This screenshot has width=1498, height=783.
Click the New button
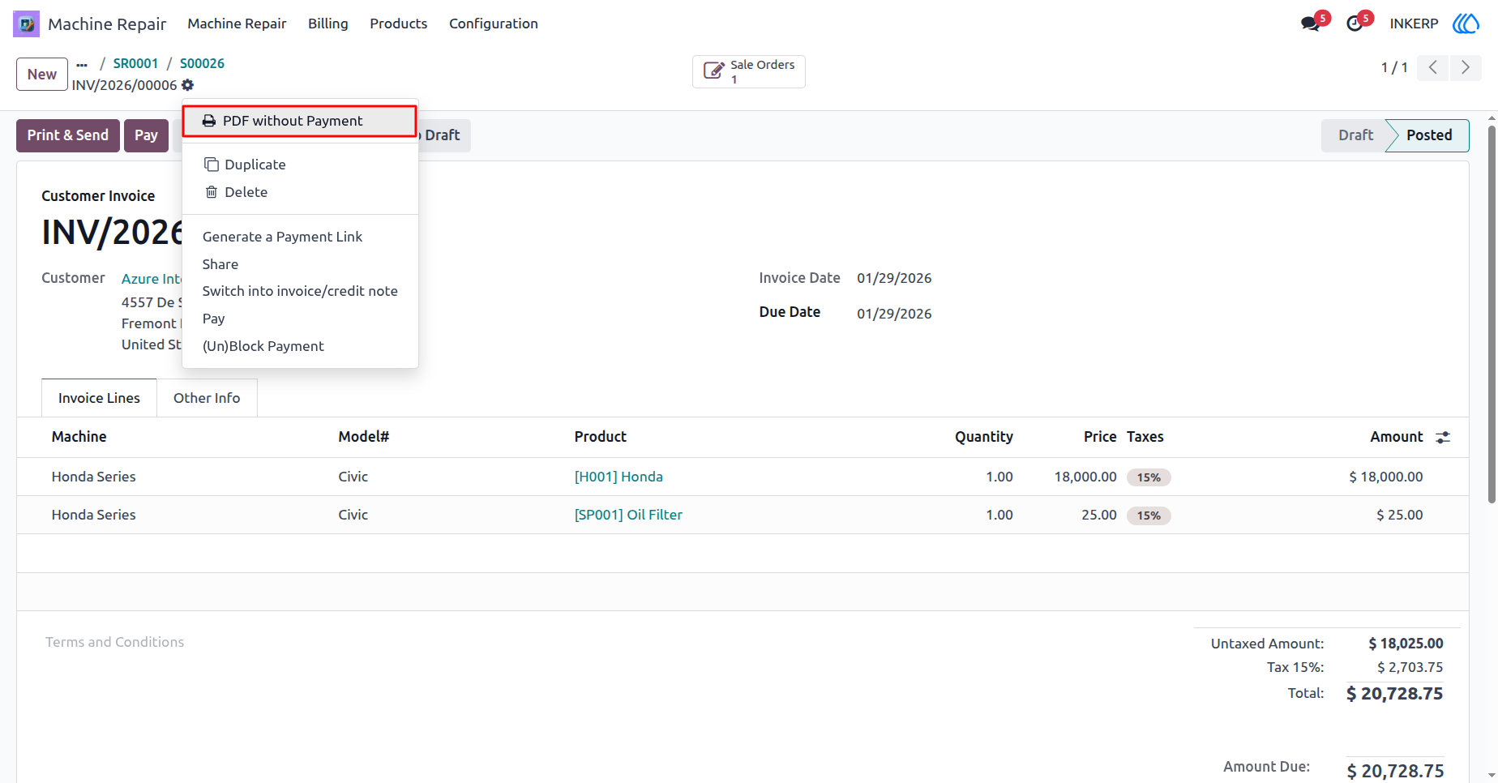(42, 75)
